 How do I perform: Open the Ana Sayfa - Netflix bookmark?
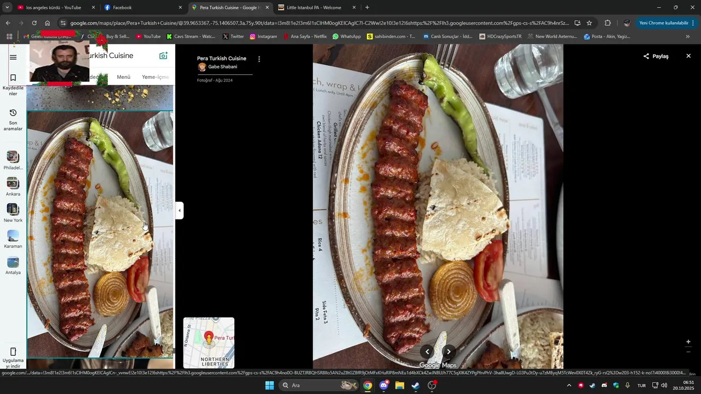click(x=304, y=37)
